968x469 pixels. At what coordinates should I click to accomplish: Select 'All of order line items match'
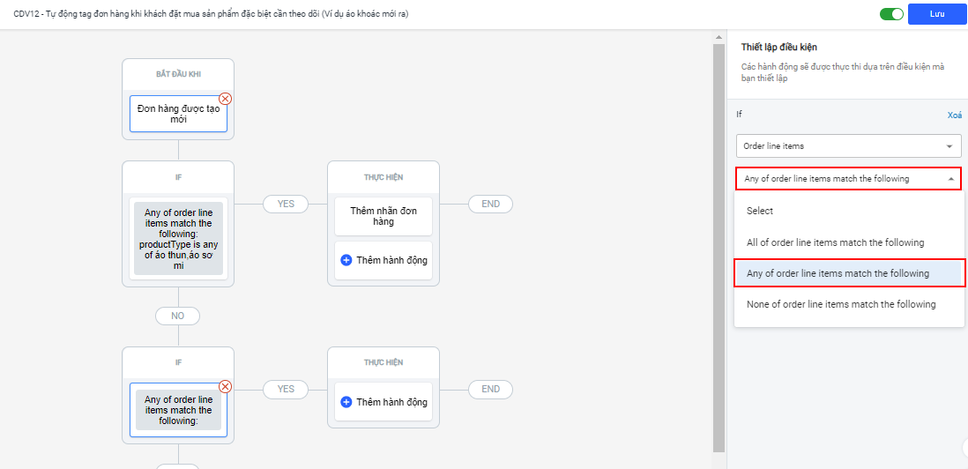tap(835, 242)
